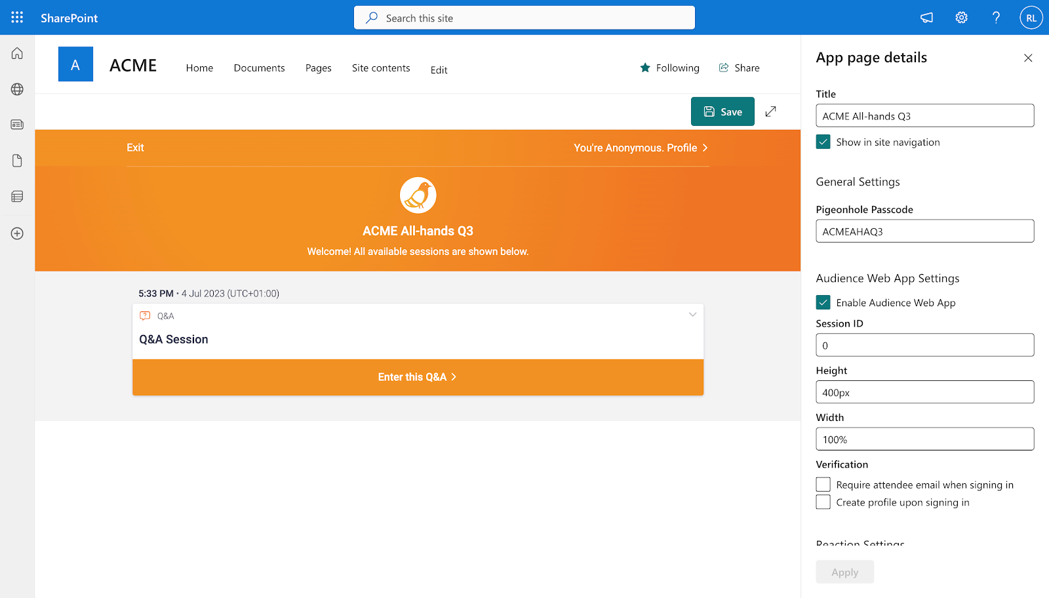Switch to the Documents tab
This screenshot has width=1049, height=598.
click(259, 68)
